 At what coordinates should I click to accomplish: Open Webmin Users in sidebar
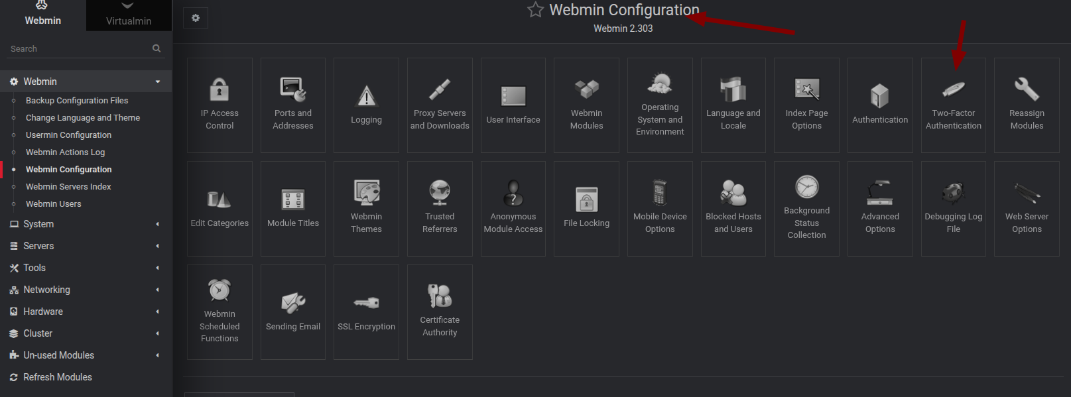click(x=53, y=204)
